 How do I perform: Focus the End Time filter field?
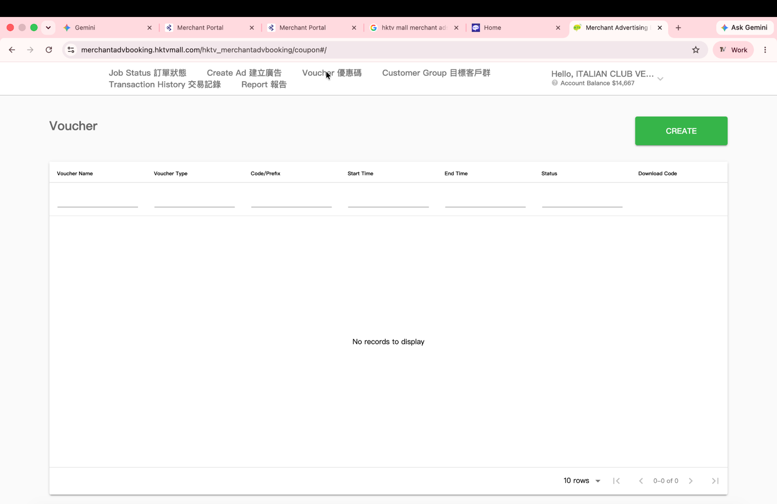coord(485,200)
